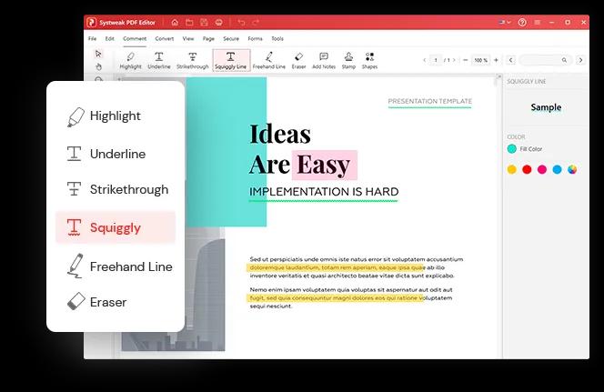The height and width of the screenshot is (392, 604).
Task: Select the Strikethrough tool in the toolbar
Action: click(x=193, y=60)
